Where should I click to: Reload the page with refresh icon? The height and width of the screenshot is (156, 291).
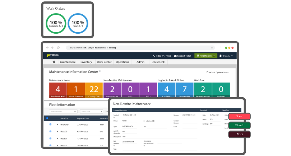[59, 48]
